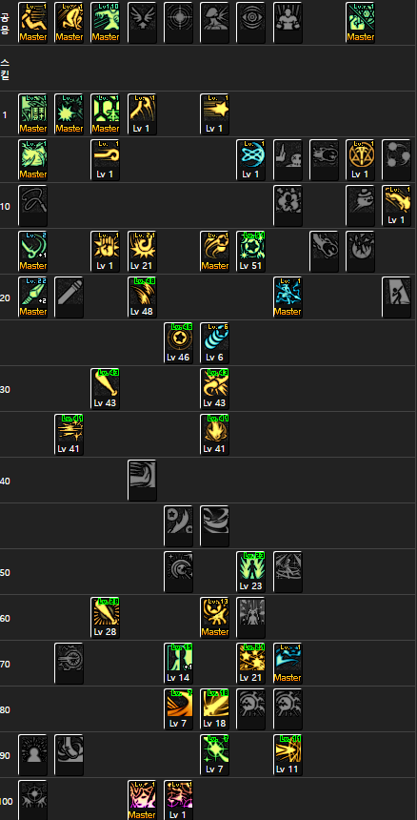
Task: Select the Lv 51 green ring skill
Action: pos(250,252)
